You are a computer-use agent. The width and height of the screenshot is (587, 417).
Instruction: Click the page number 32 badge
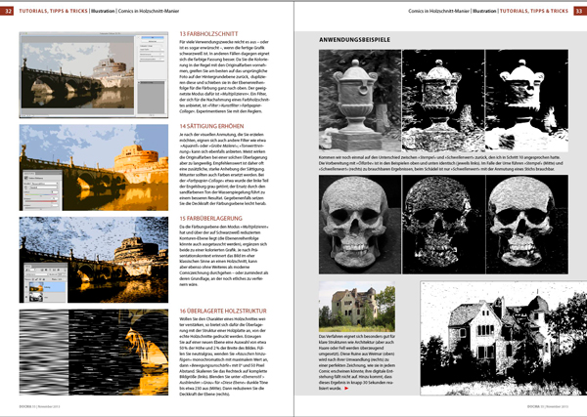tap(8, 10)
